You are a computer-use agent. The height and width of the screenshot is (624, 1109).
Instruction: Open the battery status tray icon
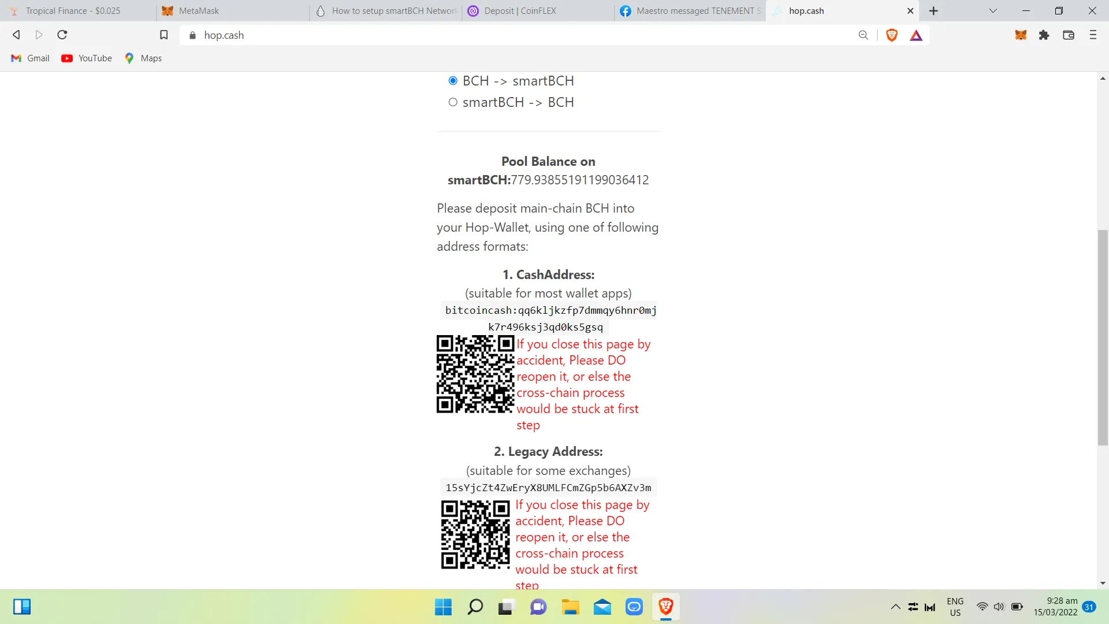coord(1017,607)
